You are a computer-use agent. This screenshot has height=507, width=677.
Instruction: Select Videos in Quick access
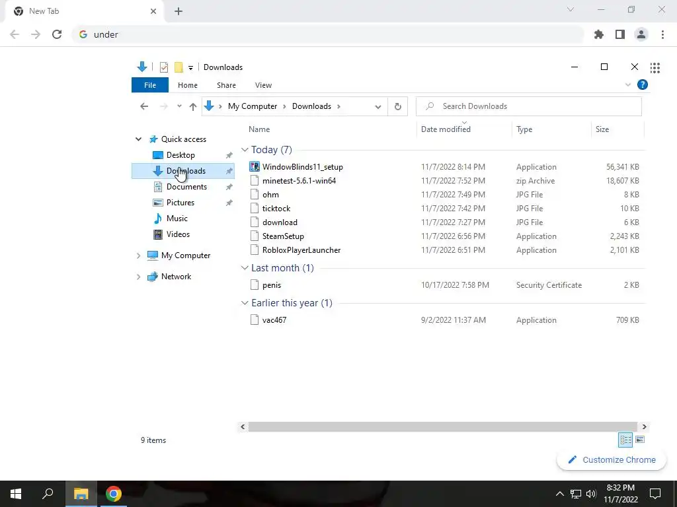coord(178,234)
